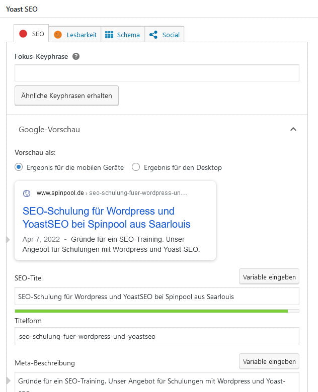Open the Schema tab
The height and width of the screenshot is (392, 318).
[122, 35]
